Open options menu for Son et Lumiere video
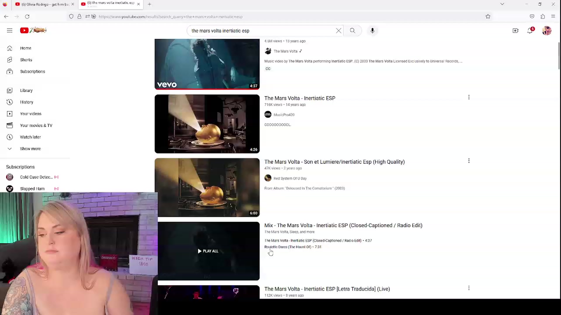The height and width of the screenshot is (315, 561). coord(469,161)
